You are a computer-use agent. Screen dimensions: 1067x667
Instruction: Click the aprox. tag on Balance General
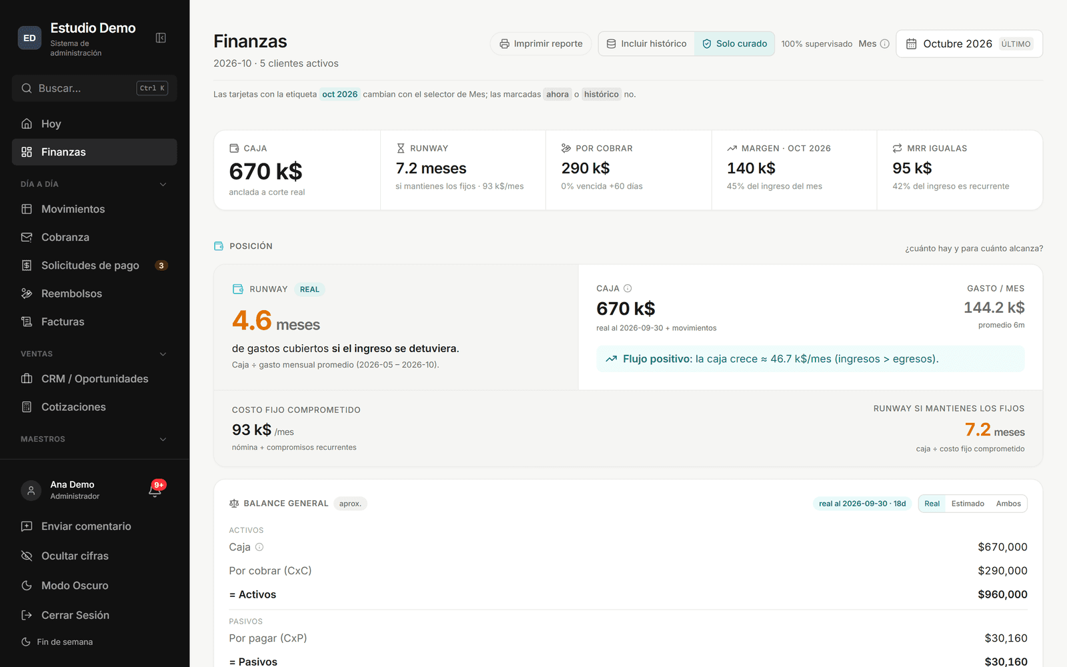tap(350, 504)
